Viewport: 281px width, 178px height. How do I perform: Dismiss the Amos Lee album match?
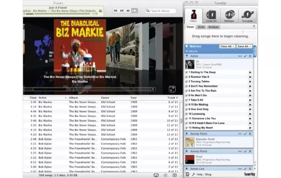(250, 169)
